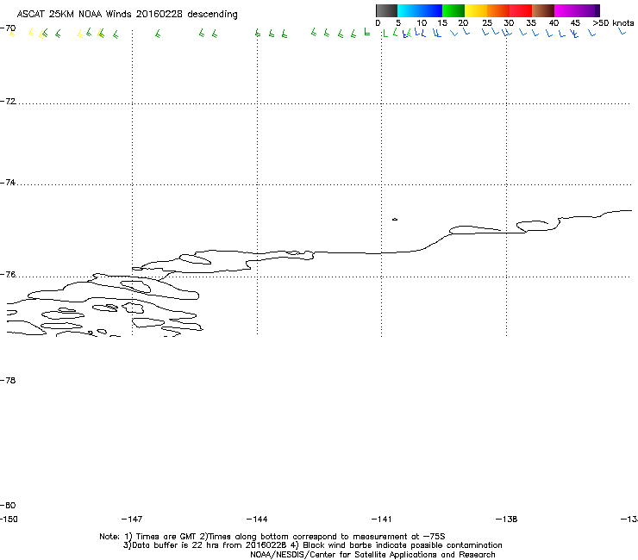
Task: Click the brown 35–40 knots color segment
Action: pyautogui.click(x=543, y=10)
